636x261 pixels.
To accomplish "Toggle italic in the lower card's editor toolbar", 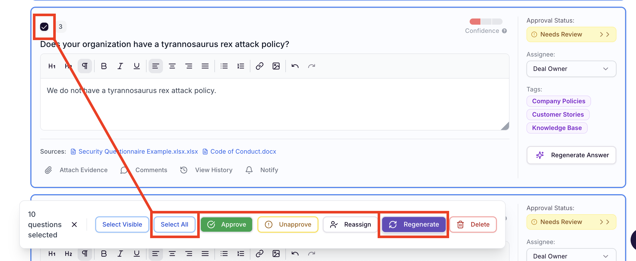I will point(120,254).
